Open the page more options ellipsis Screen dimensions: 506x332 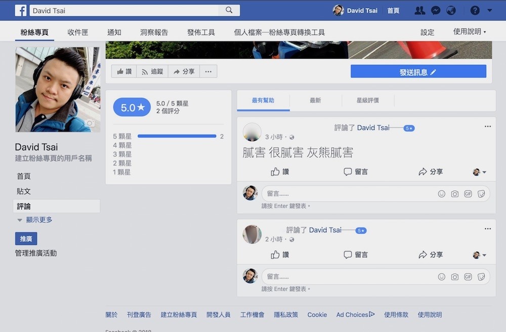point(208,71)
